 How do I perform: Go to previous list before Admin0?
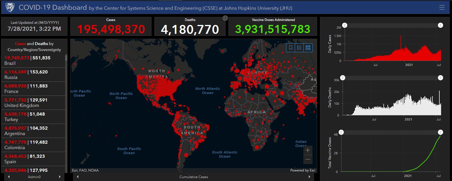pos(9,177)
